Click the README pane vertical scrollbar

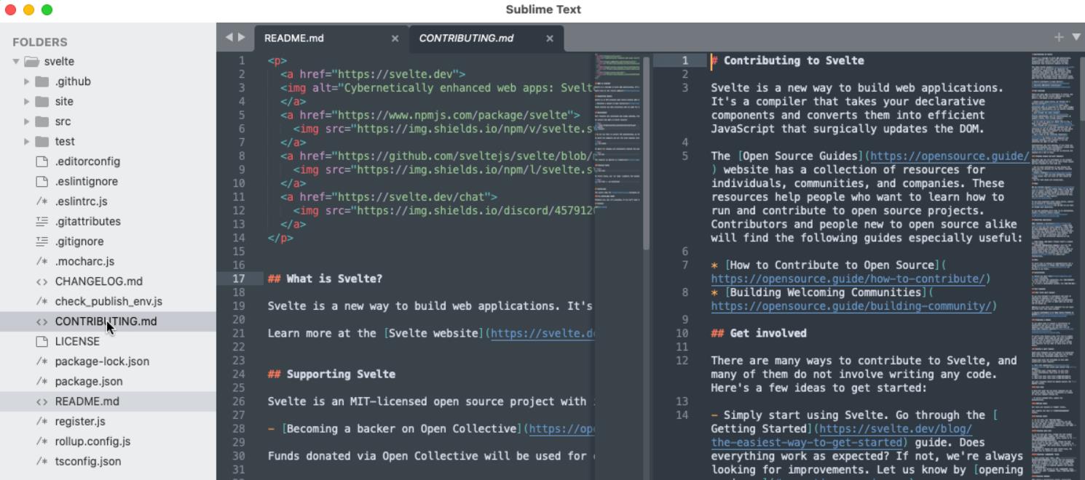tap(647, 153)
